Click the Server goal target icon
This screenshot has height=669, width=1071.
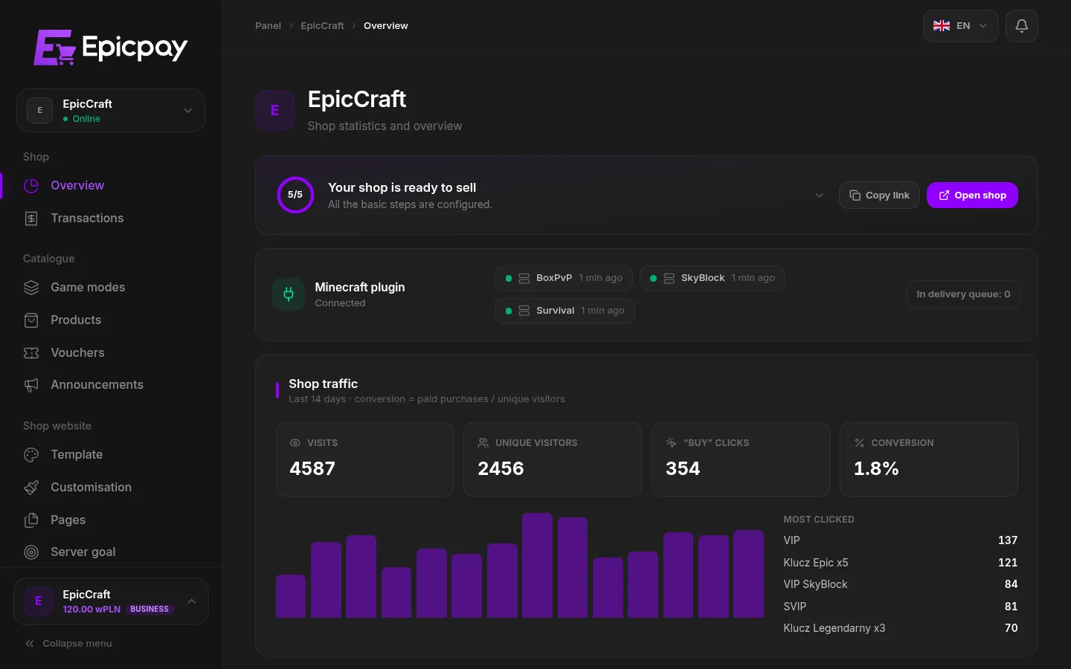pyautogui.click(x=31, y=552)
